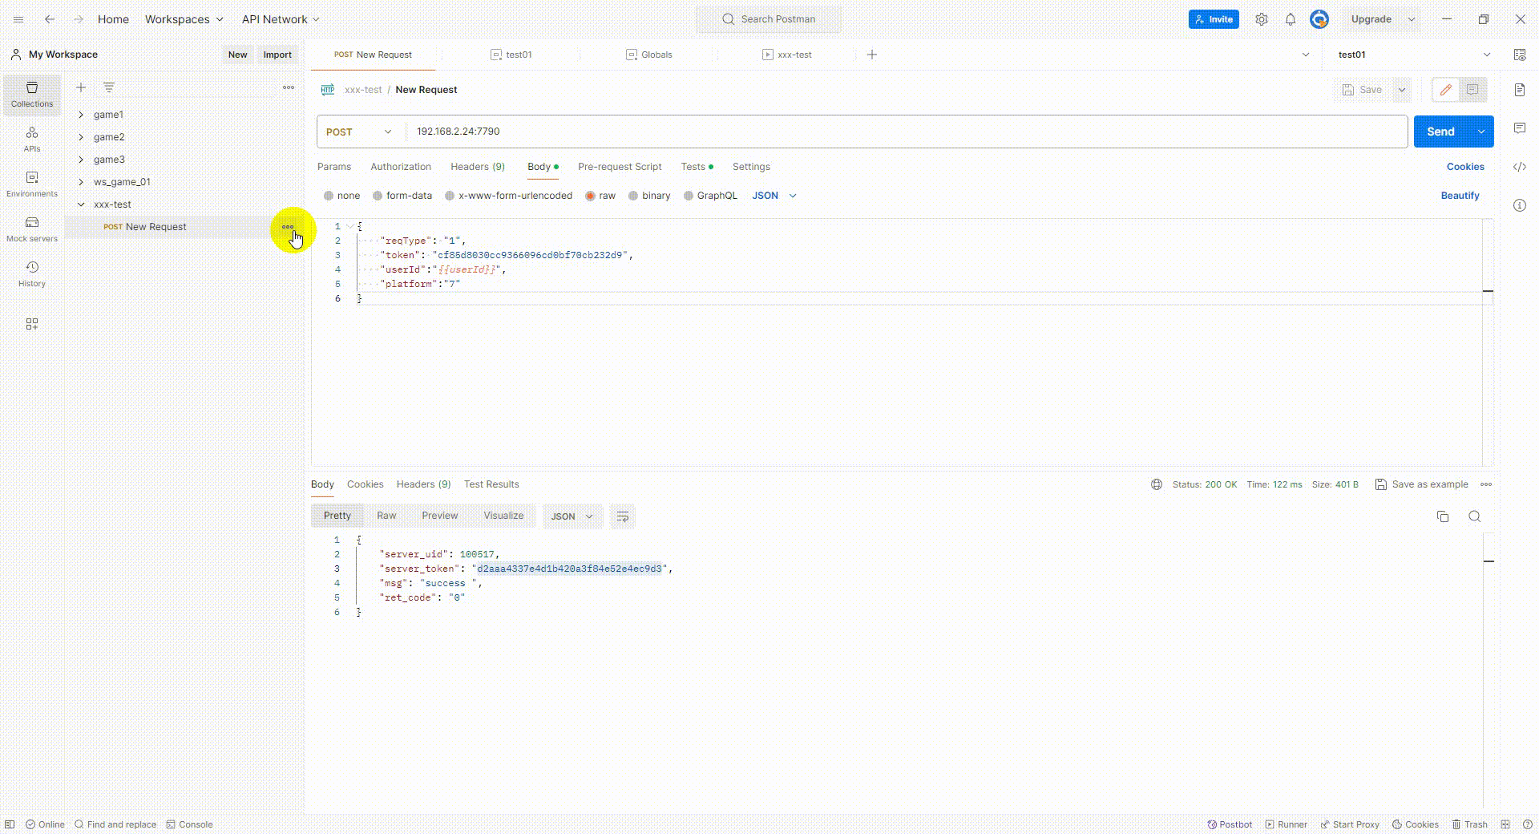Open the hamburger menu icon
This screenshot has width=1539, height=834.
click(18, 19)
